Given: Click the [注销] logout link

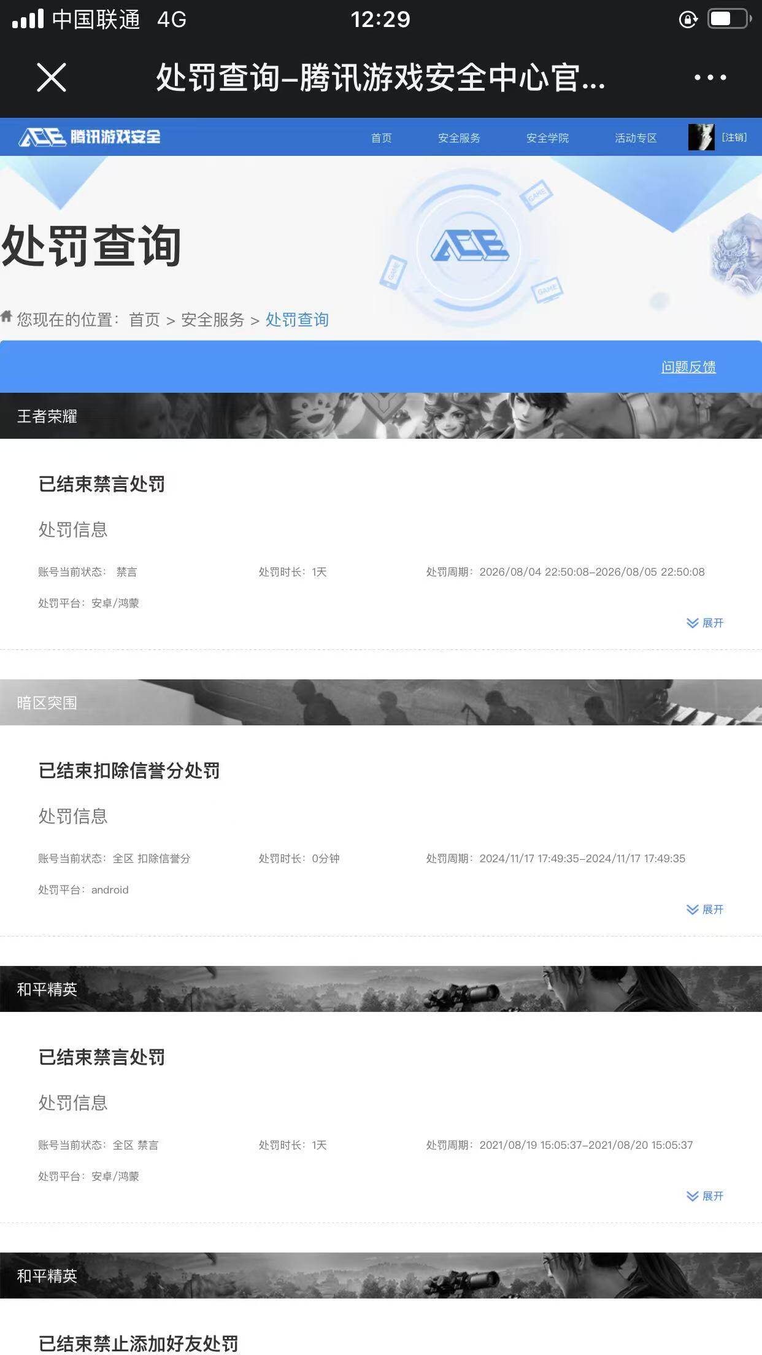Looking at the screenshot, I should [x=734, y=137].
